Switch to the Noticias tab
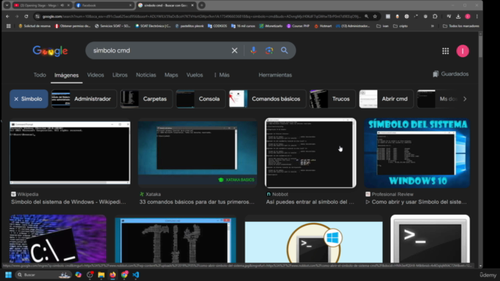Viewport: 500px width, 281px height. pos(146,75)
